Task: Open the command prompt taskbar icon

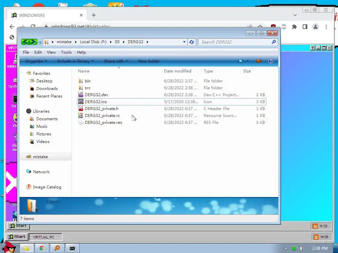Action: click(72, 248)
